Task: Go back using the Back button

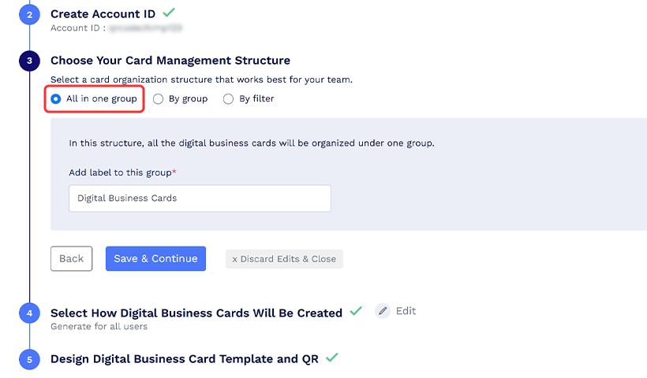Action: (x=71, y=258)
